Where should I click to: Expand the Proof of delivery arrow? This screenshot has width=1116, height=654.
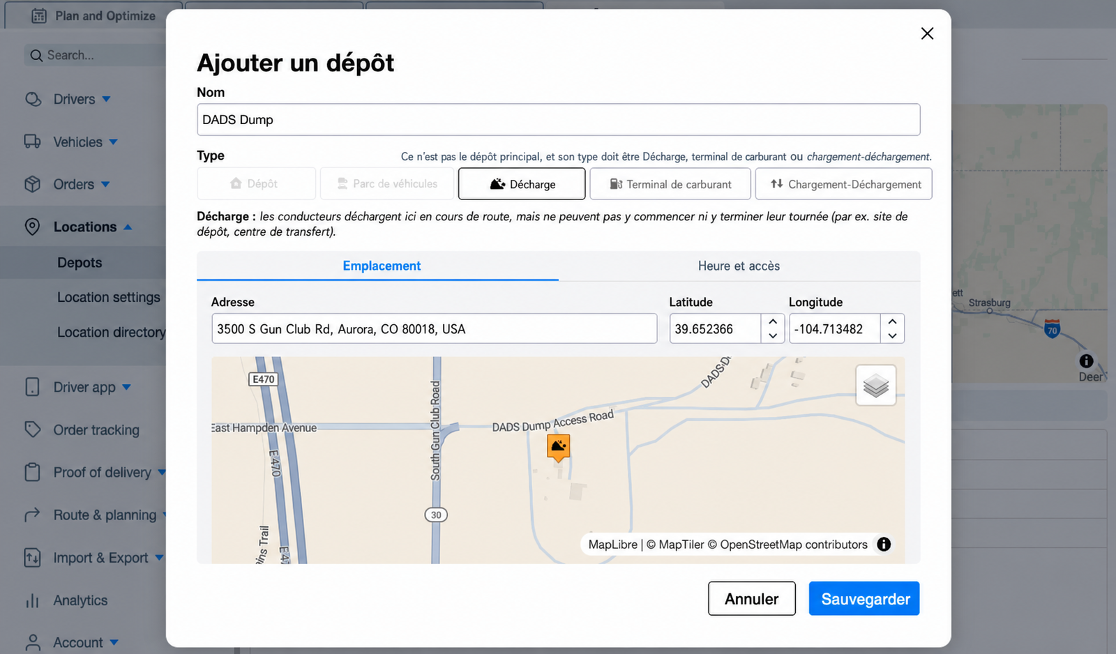162,472
